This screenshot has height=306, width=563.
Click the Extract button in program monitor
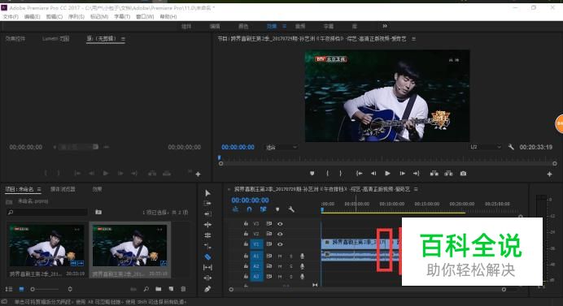(448, 174)
